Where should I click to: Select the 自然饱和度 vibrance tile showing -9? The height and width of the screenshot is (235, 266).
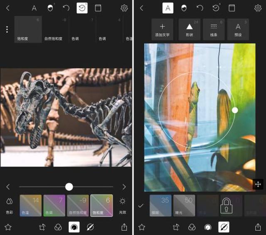tap(78, 205)
